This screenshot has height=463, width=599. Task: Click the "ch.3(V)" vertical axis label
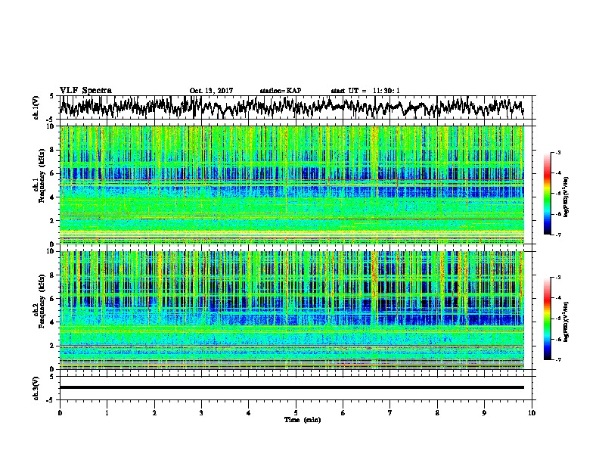pos(36,388)
